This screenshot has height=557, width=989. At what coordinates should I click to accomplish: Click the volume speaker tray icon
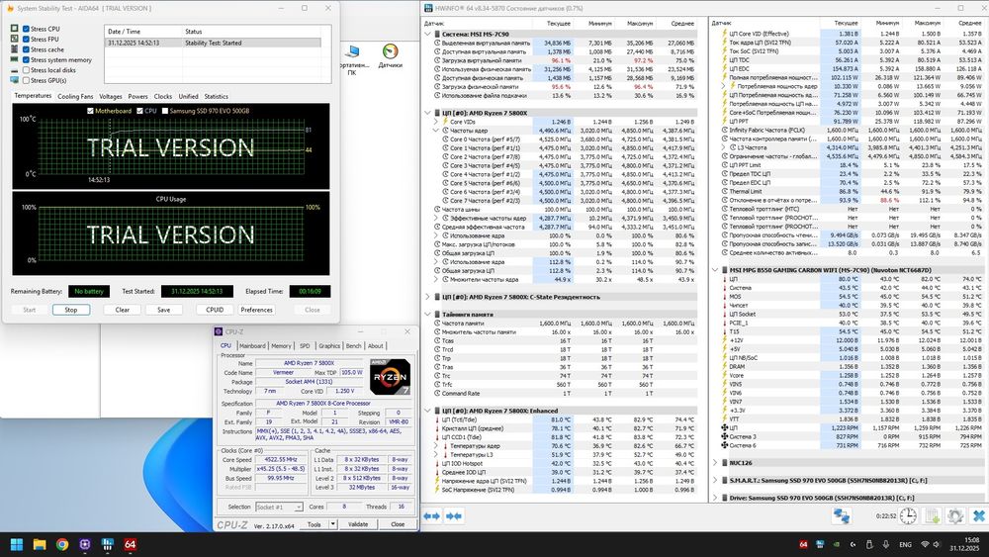tap(937, 544)
